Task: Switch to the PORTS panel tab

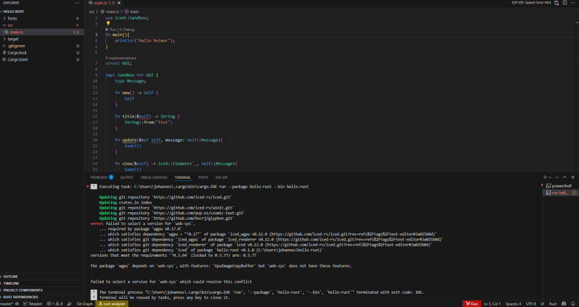Action: click(x=203, y=177)
